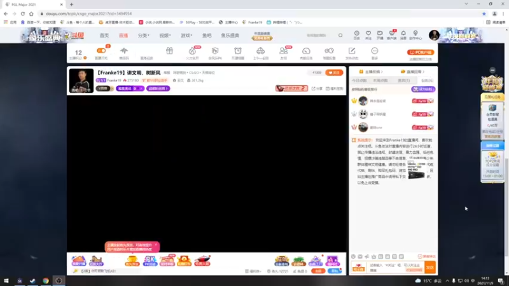Image resolution: width=509 pixels, height=286 pixels.
Task: Toggle the orange checkbox above the chat input
Action: [420, 257]
